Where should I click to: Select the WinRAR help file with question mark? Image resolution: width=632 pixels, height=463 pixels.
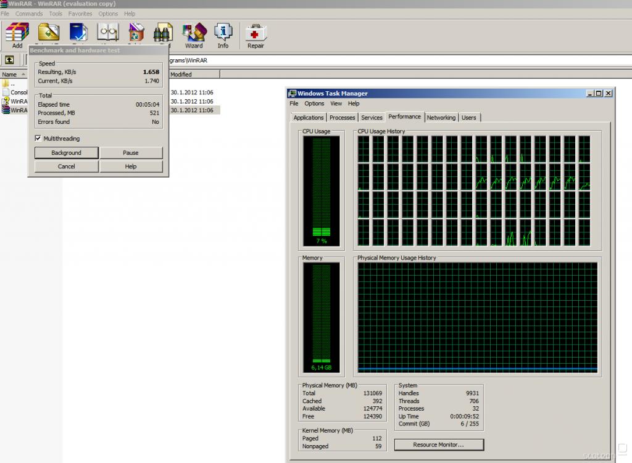15,101
